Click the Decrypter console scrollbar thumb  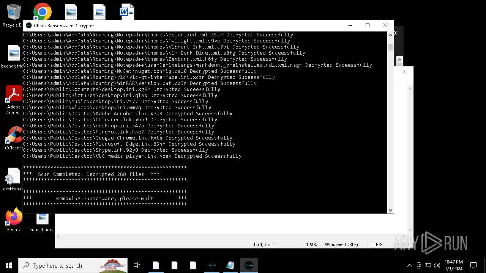click(390, 47)
